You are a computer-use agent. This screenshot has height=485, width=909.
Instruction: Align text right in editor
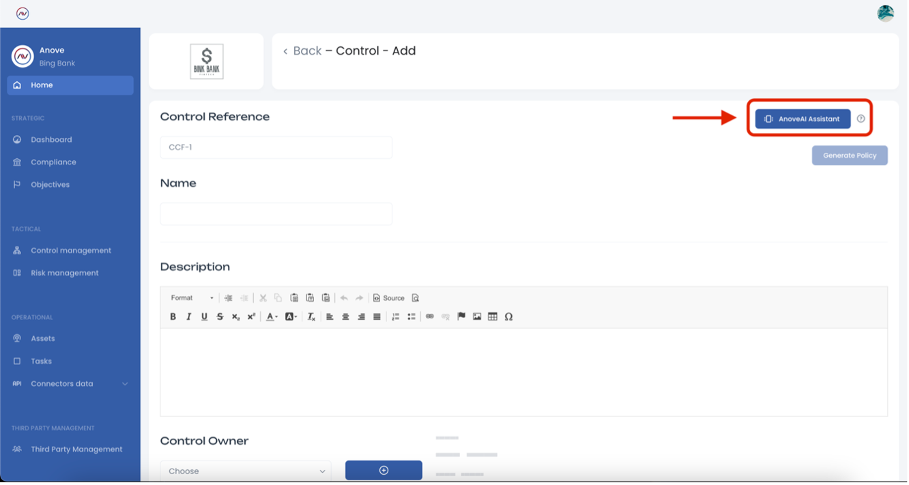tap(361, 317)
